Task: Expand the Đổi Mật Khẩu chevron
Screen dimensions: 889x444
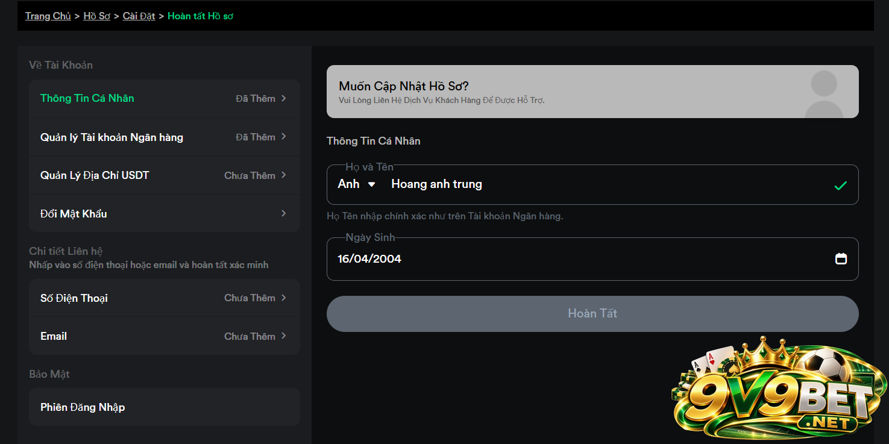Action: pos(284,213)
